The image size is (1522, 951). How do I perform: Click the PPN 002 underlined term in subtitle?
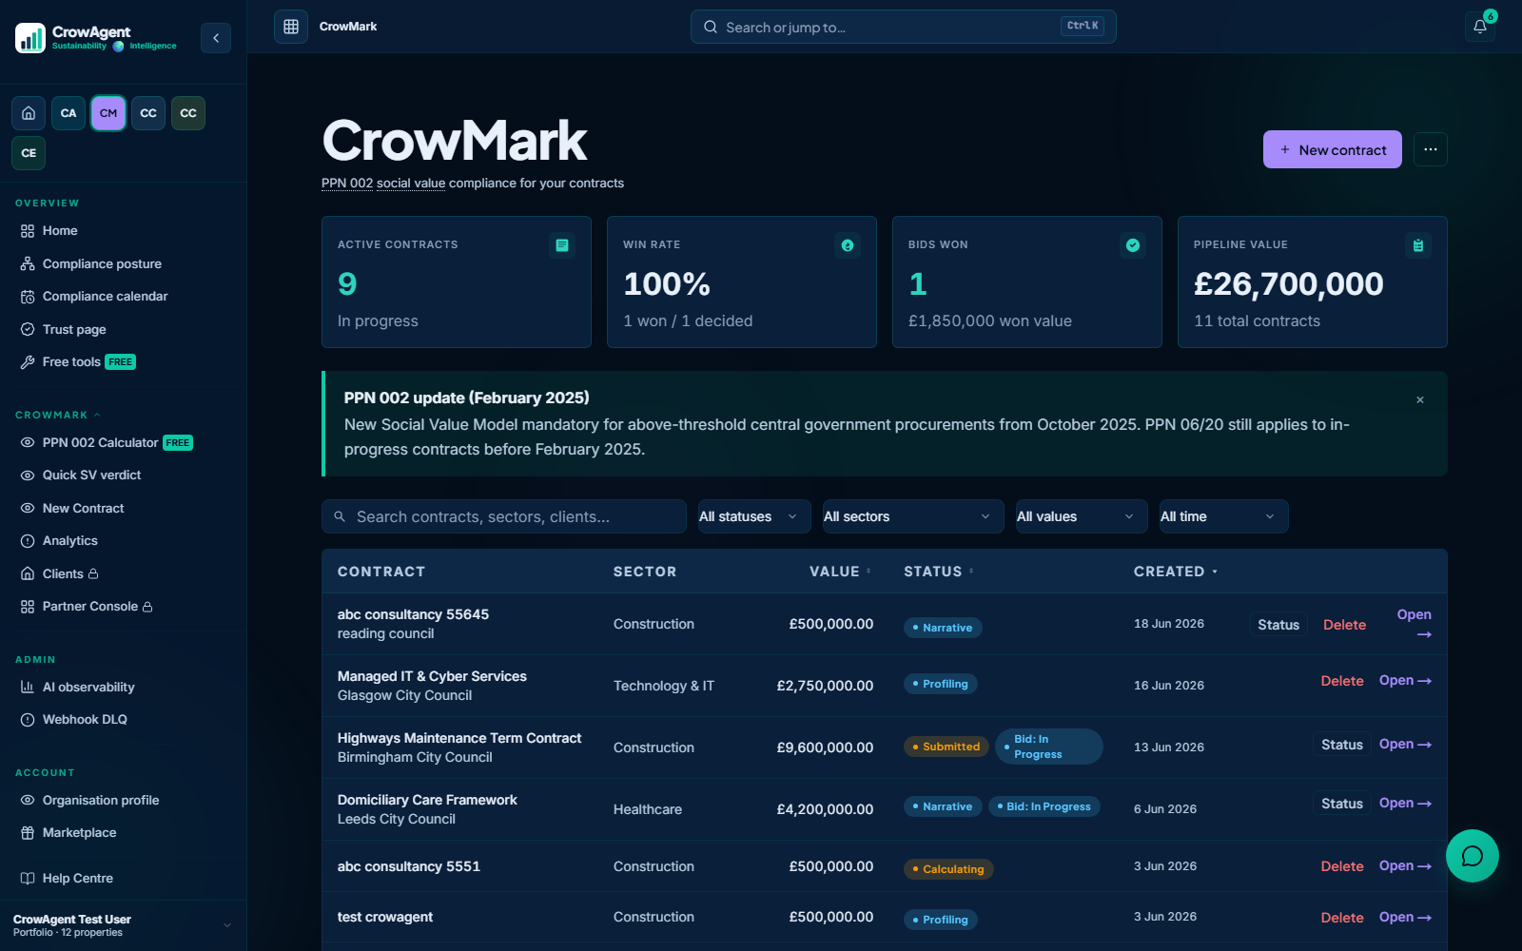(x=347, y=184)
